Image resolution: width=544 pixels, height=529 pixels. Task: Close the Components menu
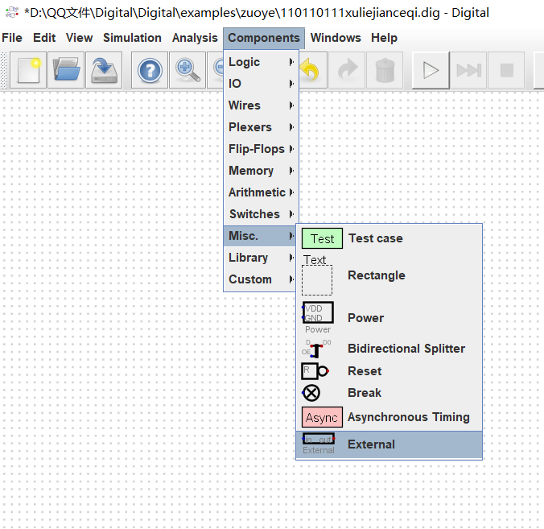pos(264,38)
